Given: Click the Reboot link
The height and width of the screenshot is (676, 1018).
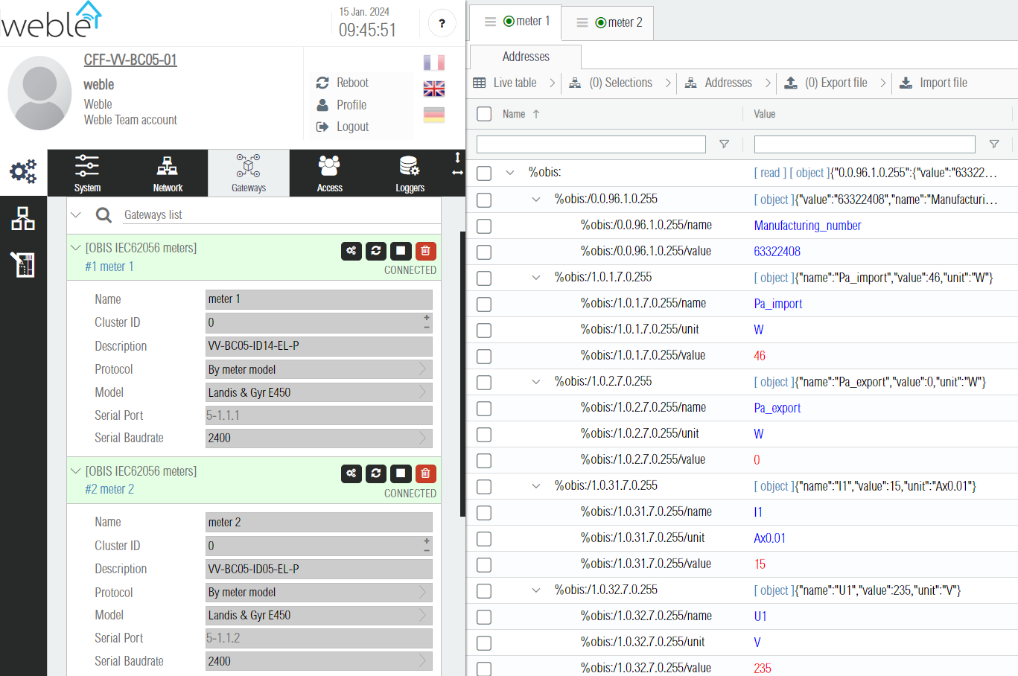Looking at the screenshot, I should coord(351,83).
